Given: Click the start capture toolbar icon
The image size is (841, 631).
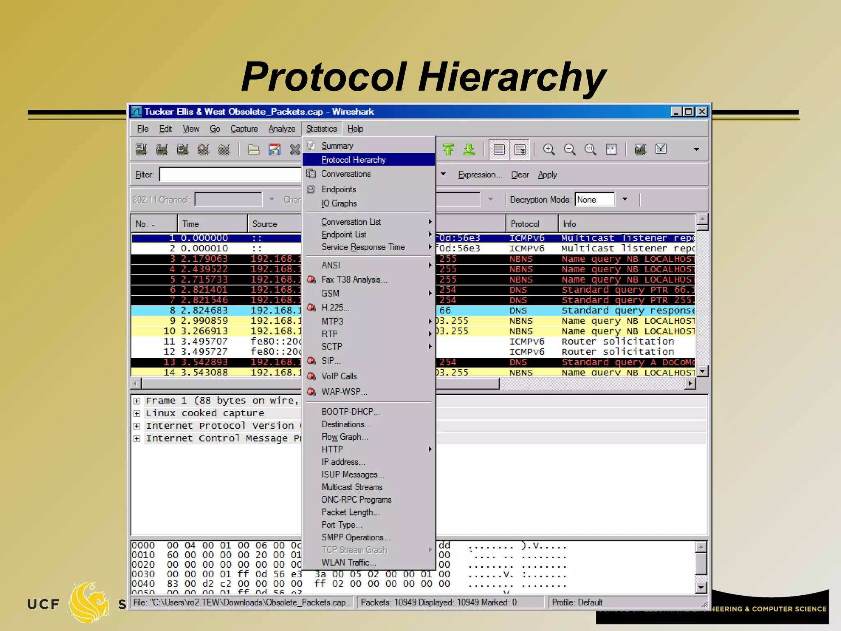Looking at the screenshot, I should click(183, 150).
